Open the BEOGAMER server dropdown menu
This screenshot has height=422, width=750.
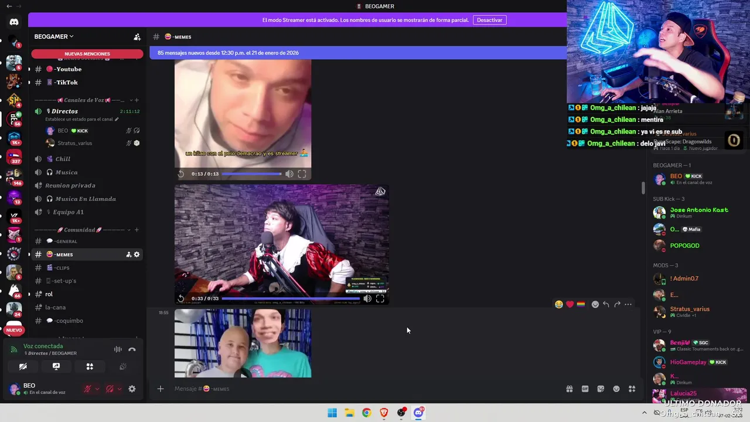(x=54, y=36)
